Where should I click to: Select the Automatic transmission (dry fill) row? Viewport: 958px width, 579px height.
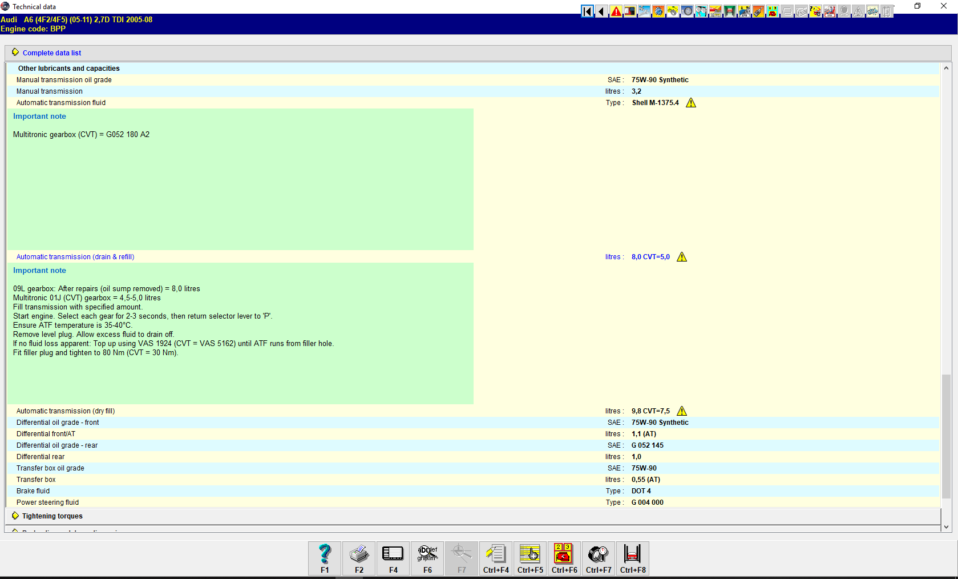pos(472,411)
